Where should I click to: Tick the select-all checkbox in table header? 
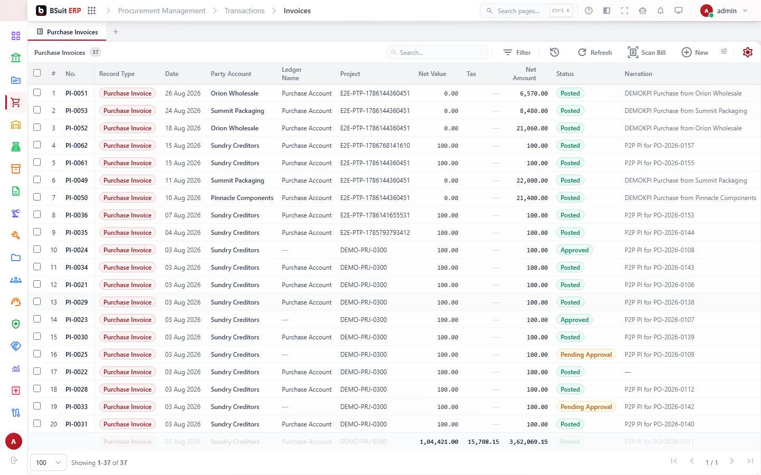click(x=37, y=73)
